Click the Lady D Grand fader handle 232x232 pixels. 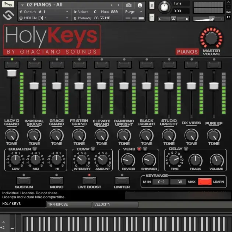pyautogui.click(x=12, y=73)
